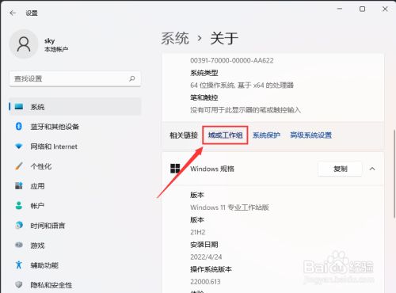Click 系统 in the breadcrumb header
The image size is (396, 293).
(175, 38)
